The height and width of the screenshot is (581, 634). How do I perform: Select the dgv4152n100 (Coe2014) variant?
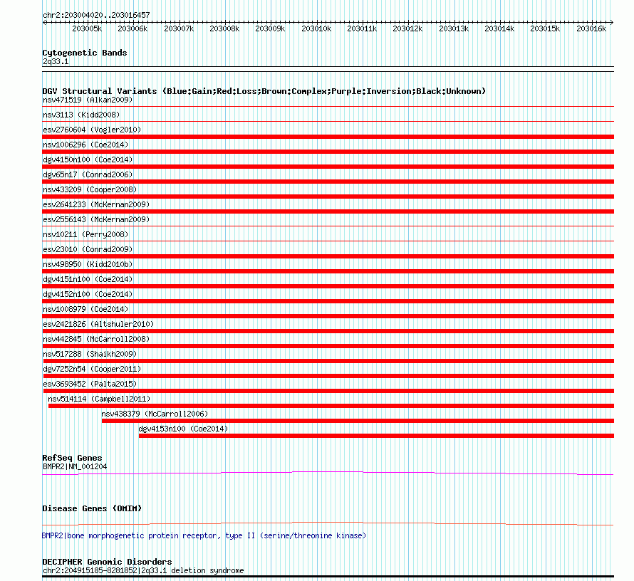click(88, 294)
